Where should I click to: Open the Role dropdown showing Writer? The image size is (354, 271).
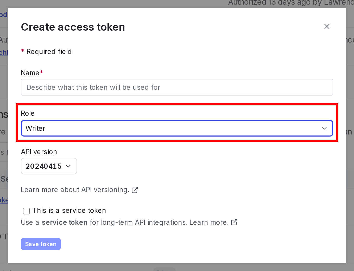coord(177,128)
